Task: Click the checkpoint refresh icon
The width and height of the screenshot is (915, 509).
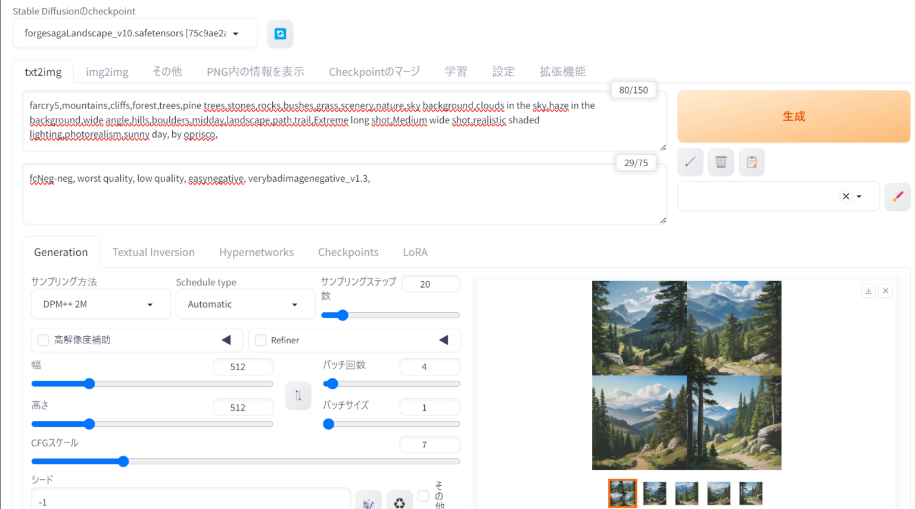Action: pyautogui.click(x=280, y=34)
